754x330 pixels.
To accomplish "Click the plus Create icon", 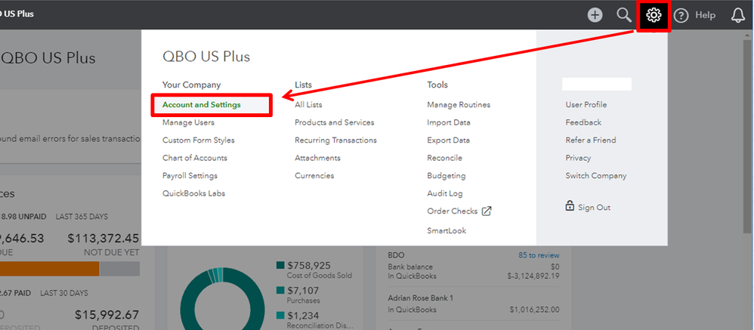I will 595,15.
